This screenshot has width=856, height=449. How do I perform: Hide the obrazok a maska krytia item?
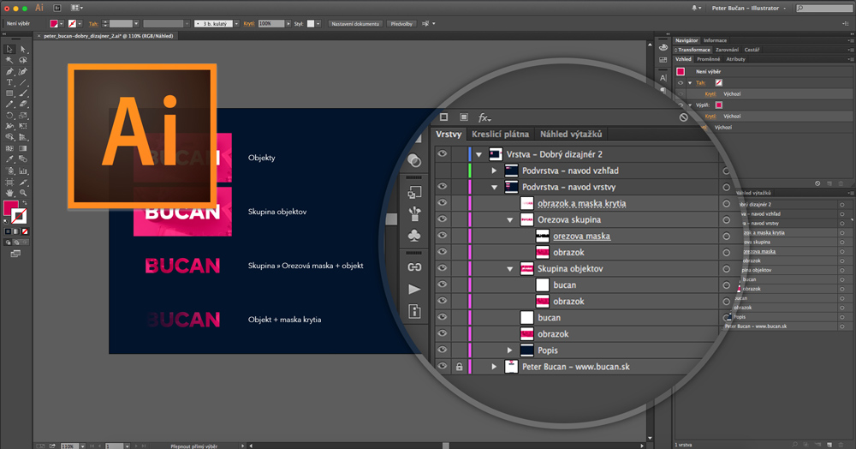pyautogui.click(x=443, y=203)
